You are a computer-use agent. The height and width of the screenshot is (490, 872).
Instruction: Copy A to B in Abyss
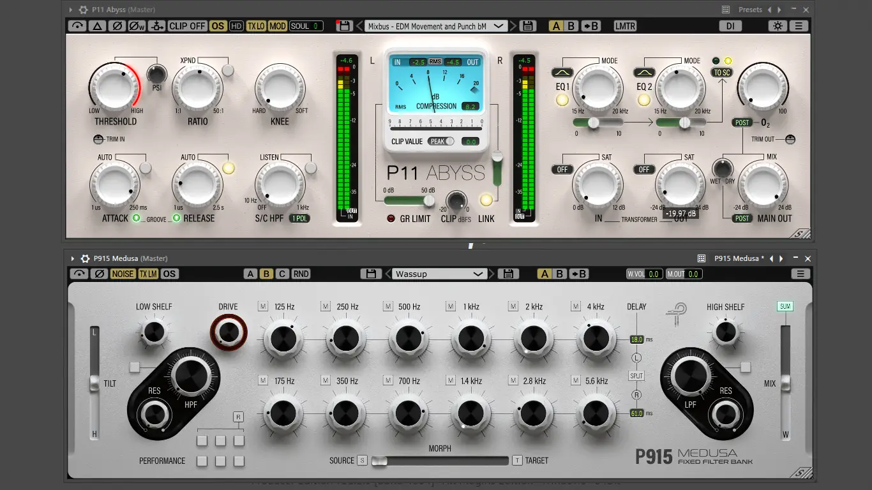coord(591,26)
